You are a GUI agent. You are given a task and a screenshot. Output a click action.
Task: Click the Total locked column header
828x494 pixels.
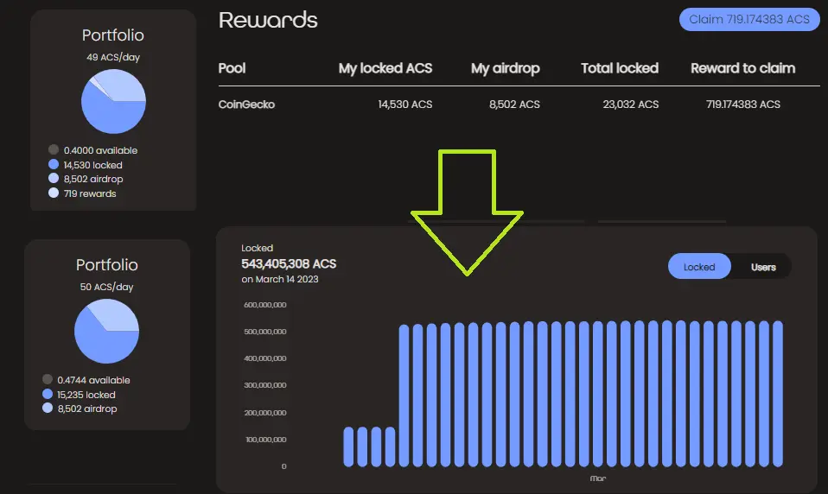[620, 68]
